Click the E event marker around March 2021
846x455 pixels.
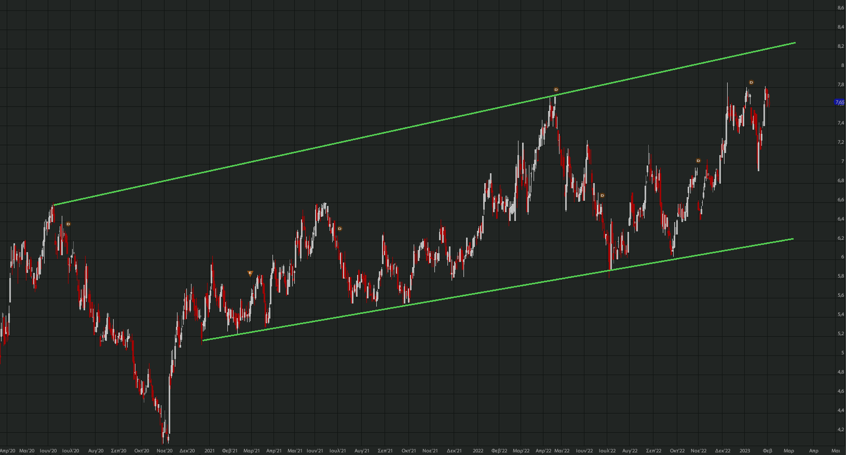(x=250, y=273)
